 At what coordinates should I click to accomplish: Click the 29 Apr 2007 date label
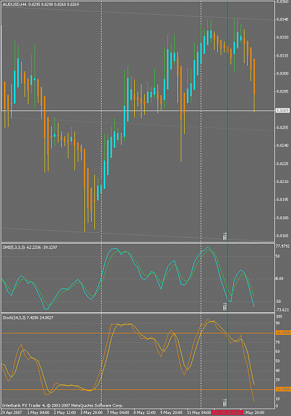pyautogui.click(x=11, y=413)
